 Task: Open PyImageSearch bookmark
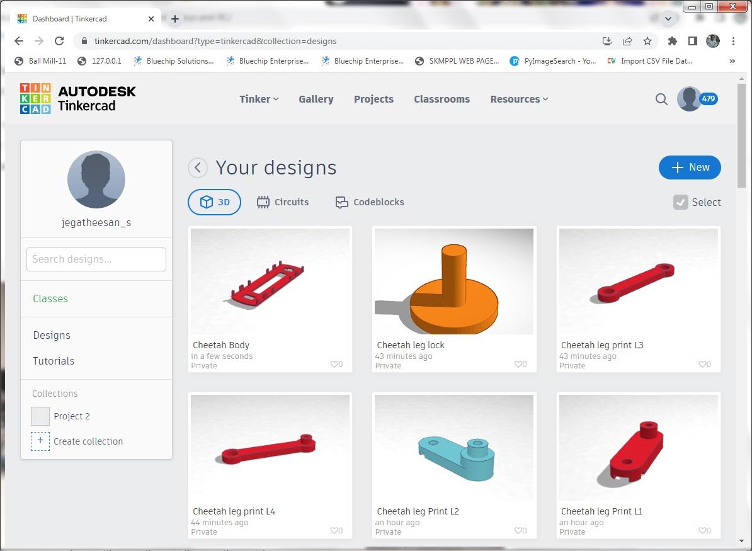553,61
